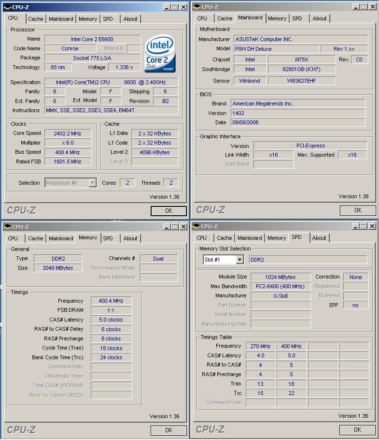The width and height of the screenshot is (379, 440).
Task: Open SPD tab in the Memory window
Action: (x=108, y=238)
